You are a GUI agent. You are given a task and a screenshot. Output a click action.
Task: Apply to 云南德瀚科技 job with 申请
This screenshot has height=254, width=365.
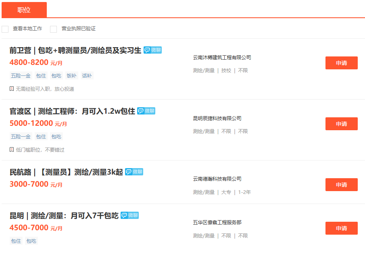pos(341,185)
